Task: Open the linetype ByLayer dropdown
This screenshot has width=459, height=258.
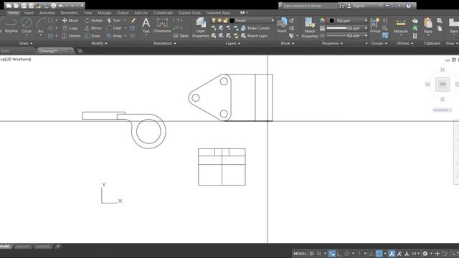Action: pos(347,36)
